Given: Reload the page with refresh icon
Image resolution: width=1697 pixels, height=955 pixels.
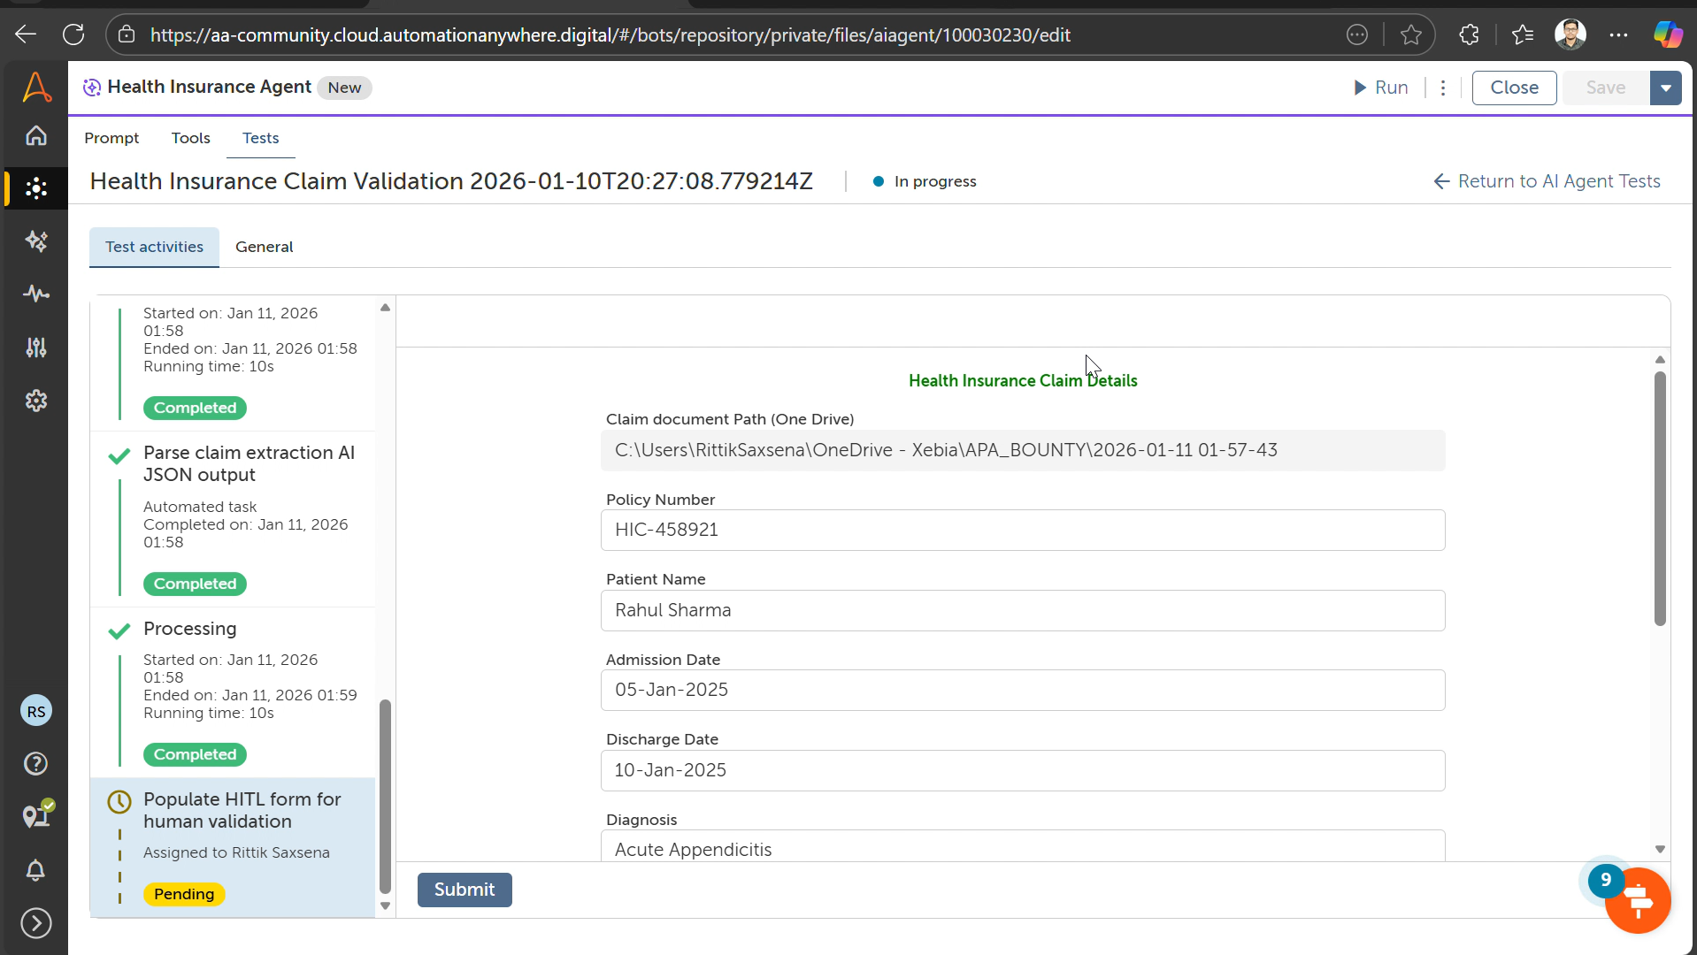Looking at the screenshot, I should (73, 34).
